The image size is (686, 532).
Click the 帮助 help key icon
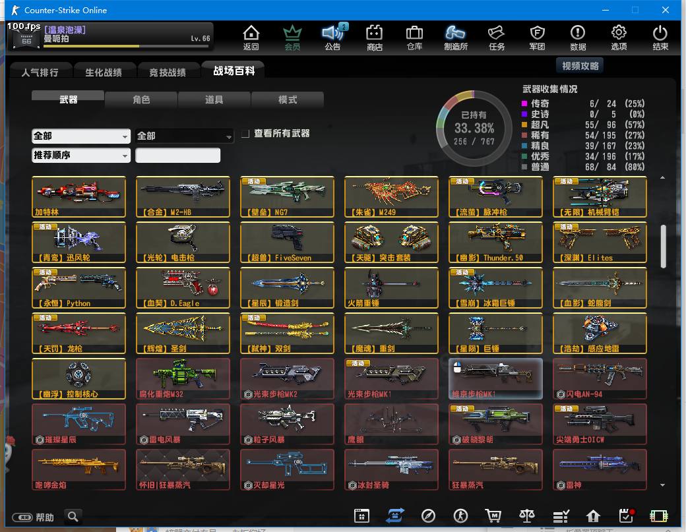tap(22, 517)
